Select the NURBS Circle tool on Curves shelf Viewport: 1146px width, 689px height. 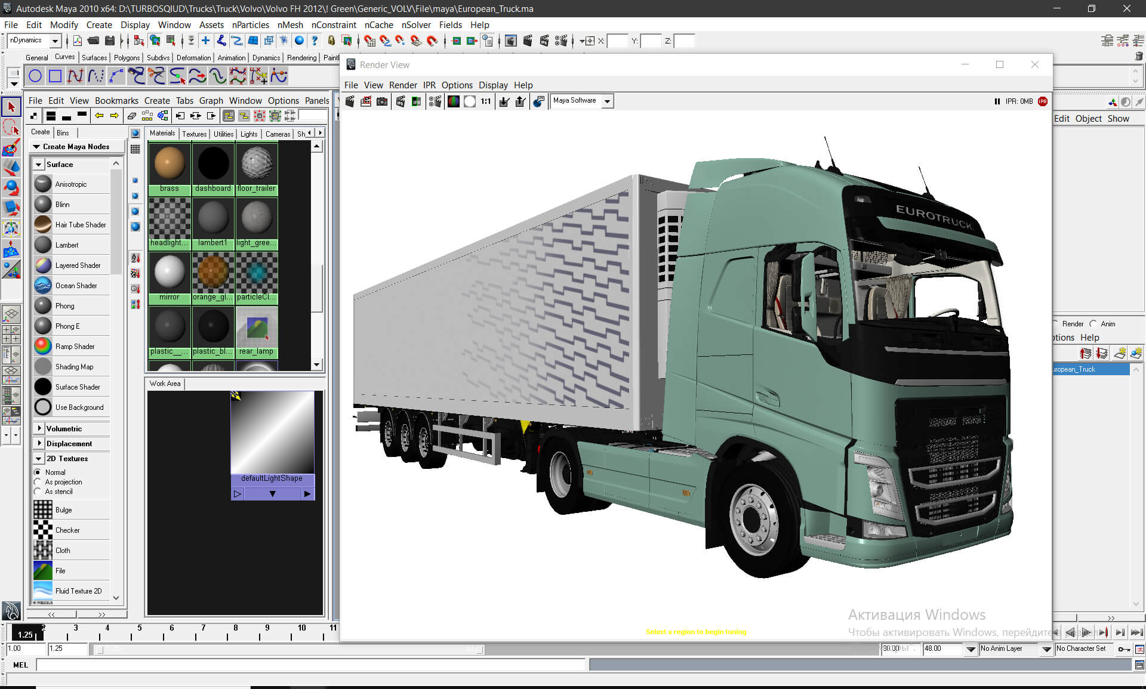pyautogui.click(x=35, y=76)
